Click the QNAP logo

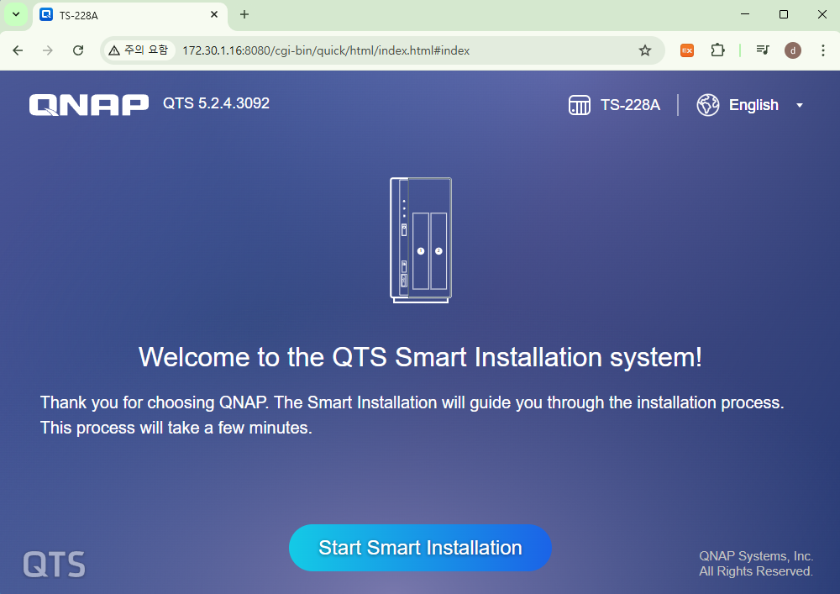pyautogui.click(x=89, y=104)
